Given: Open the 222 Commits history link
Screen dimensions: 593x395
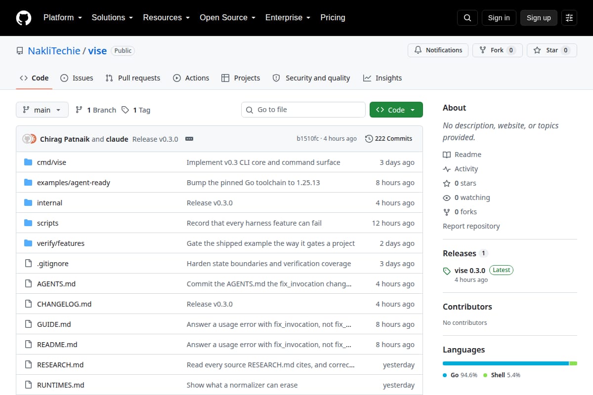Looking at the screenshot, I should [388, 139].
